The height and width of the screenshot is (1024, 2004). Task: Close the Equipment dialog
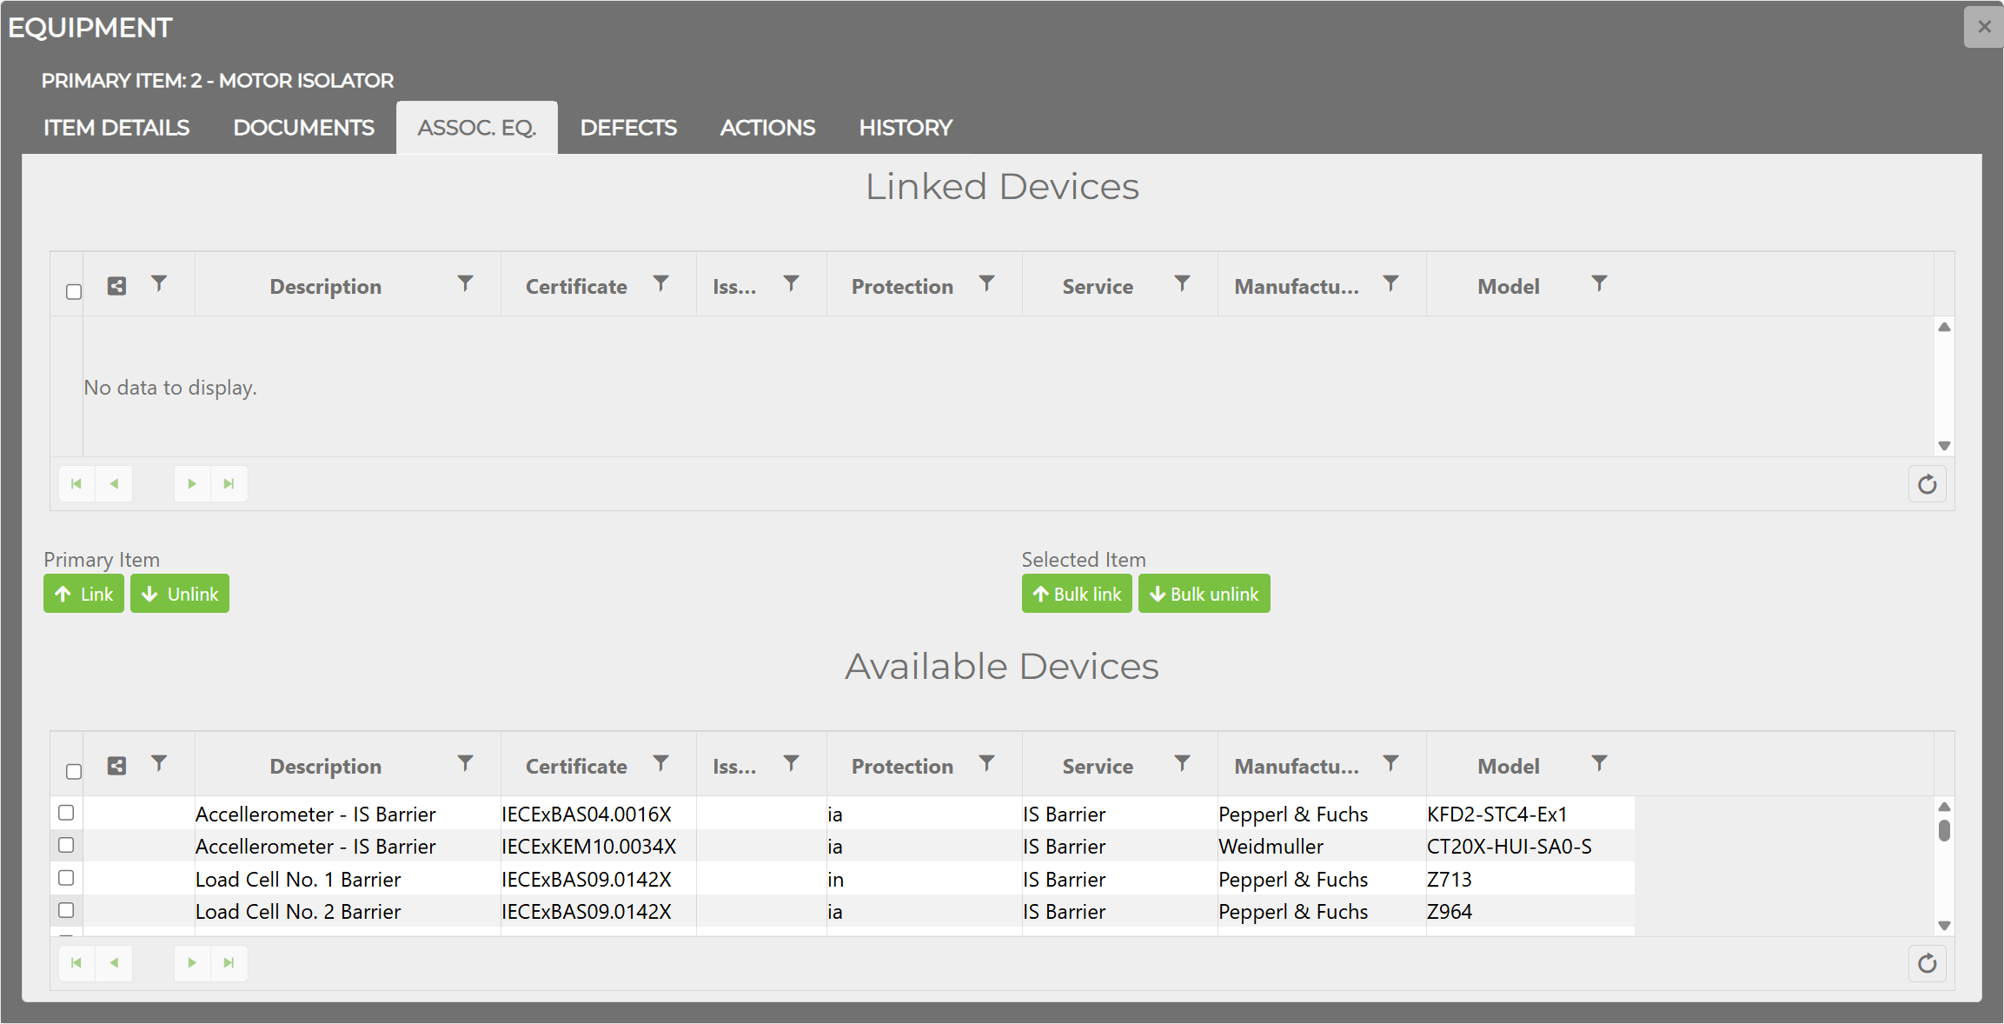click(1984, 27)
